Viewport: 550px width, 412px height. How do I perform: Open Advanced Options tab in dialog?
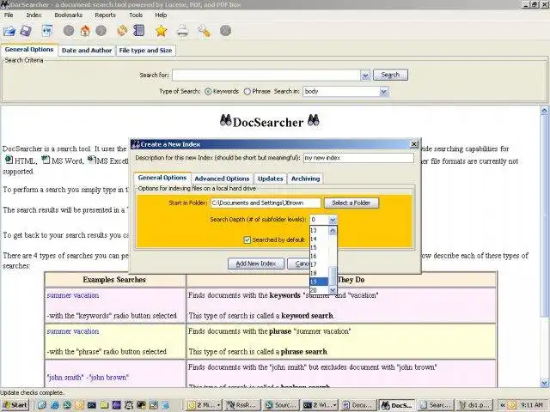pos(222,179)
